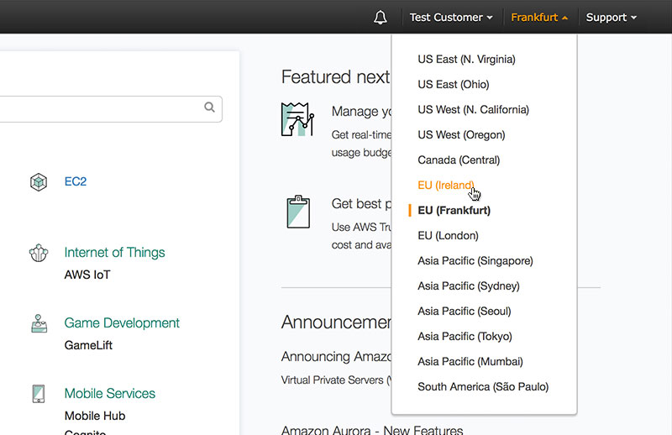Click the 'Featured next' section heading
672x435 pixels.
tap(336, 77)
